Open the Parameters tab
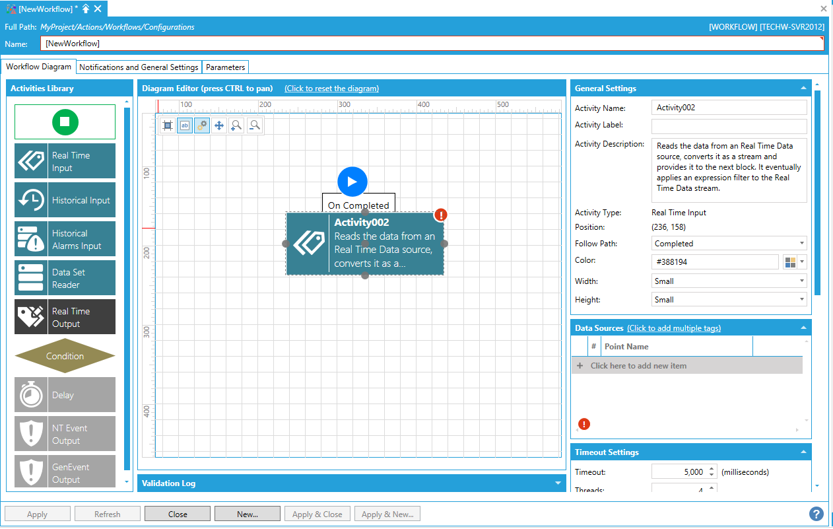The width and height of the screenshot is (833, 529). point(225,67)
